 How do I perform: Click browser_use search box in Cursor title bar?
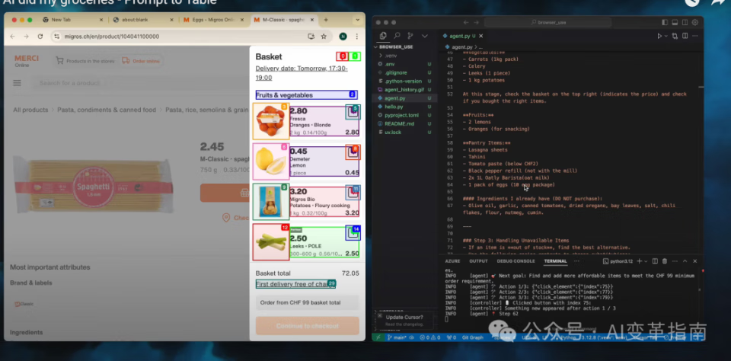(x=547, y=22)
